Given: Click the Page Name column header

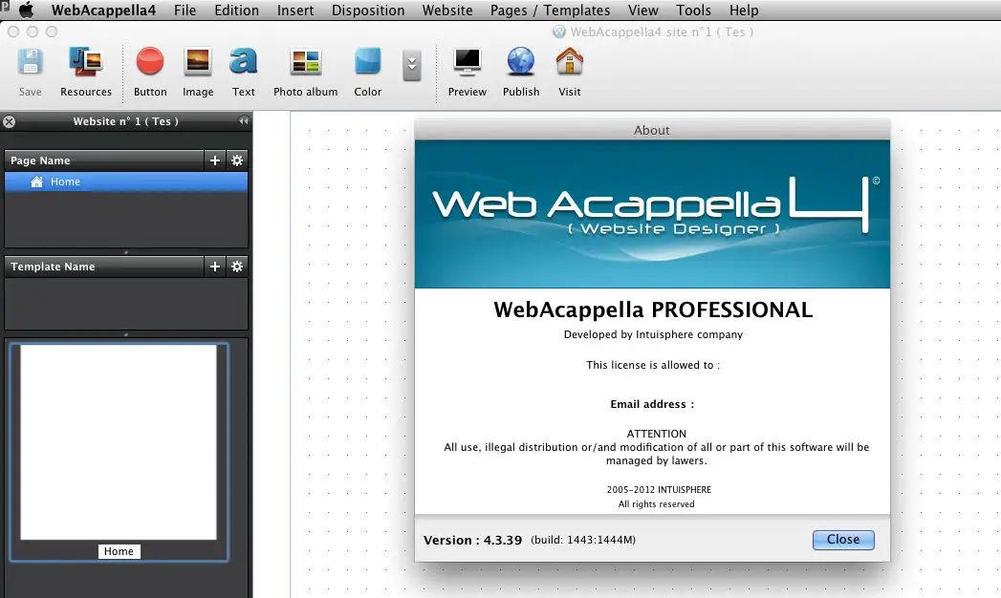Looking at the screenshot, I should 104,160.
